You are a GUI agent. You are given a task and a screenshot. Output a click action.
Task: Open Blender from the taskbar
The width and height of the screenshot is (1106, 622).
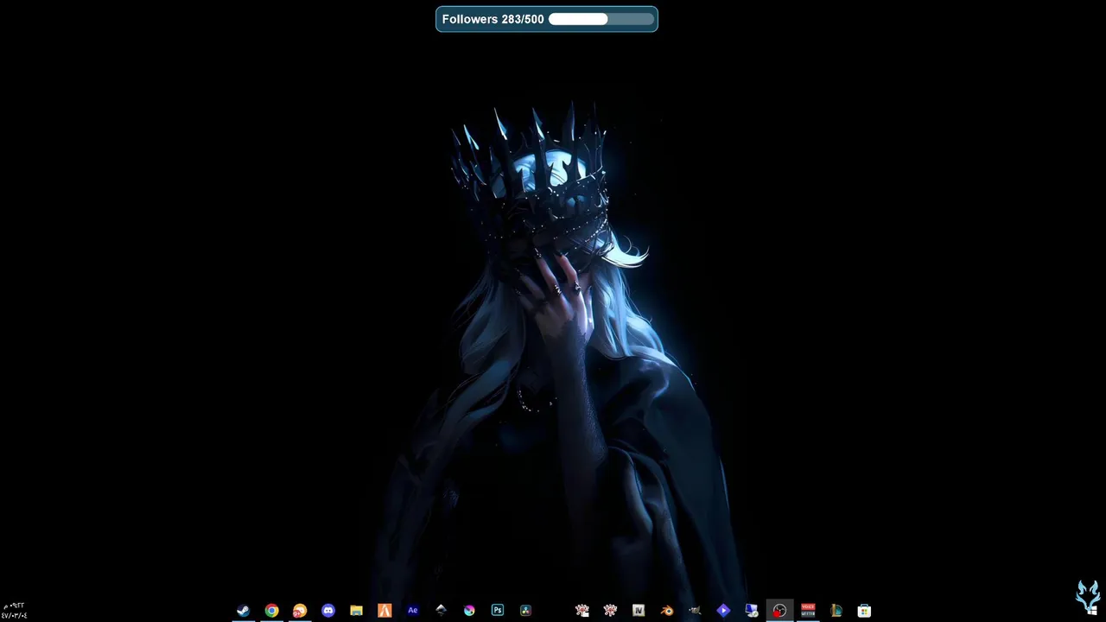[x=666, y=610]
